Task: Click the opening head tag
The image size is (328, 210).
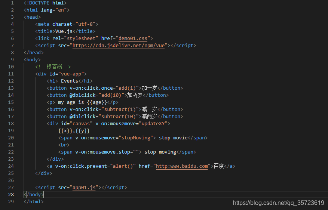Action: click(x=32, y=17)
